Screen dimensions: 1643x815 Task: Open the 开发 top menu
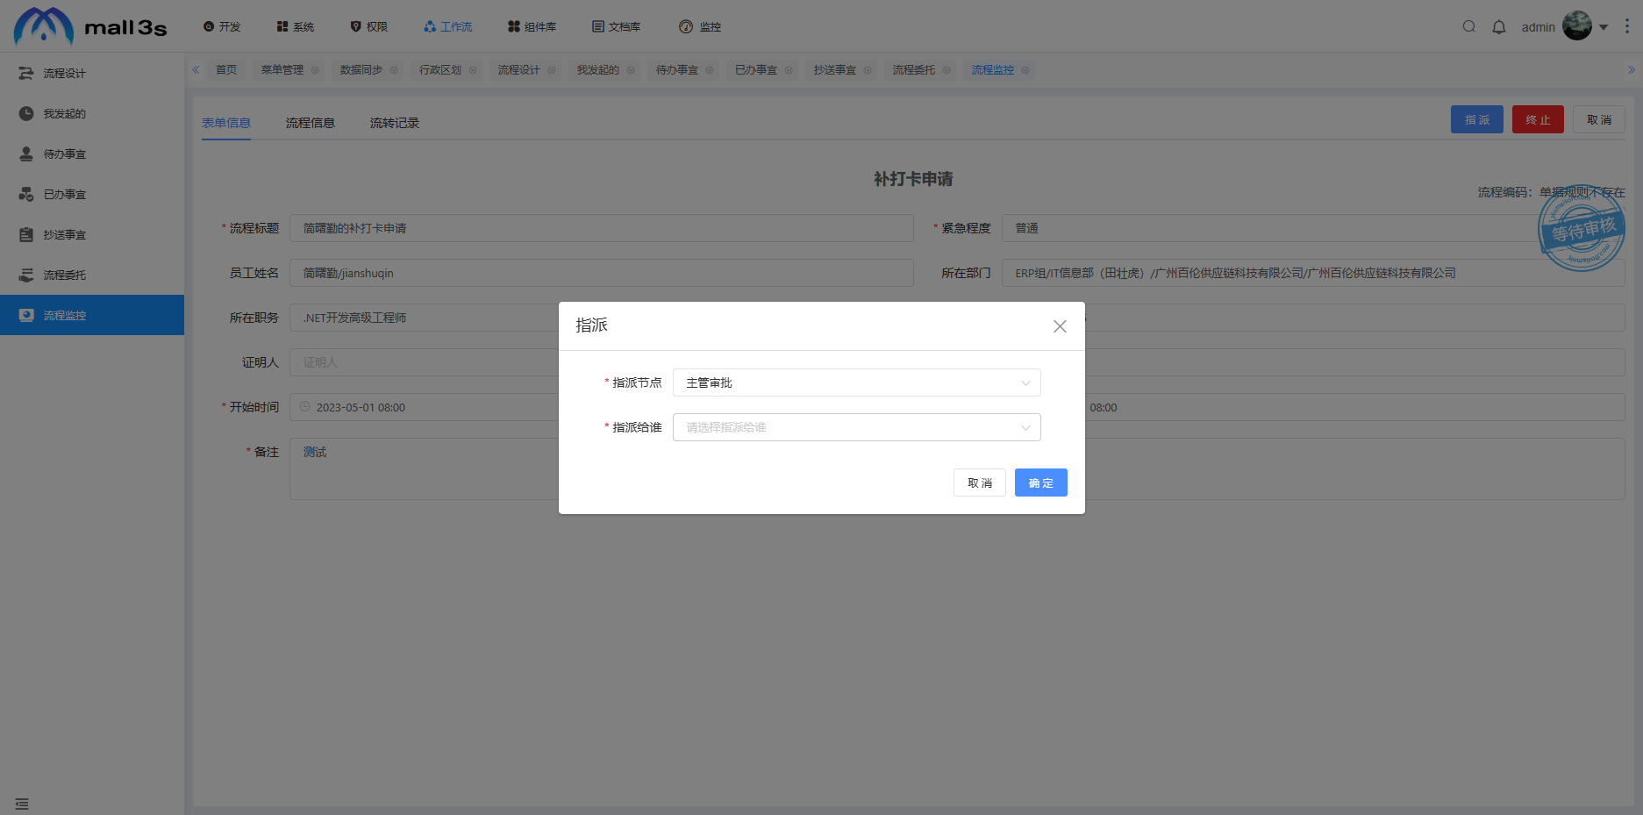222,27
